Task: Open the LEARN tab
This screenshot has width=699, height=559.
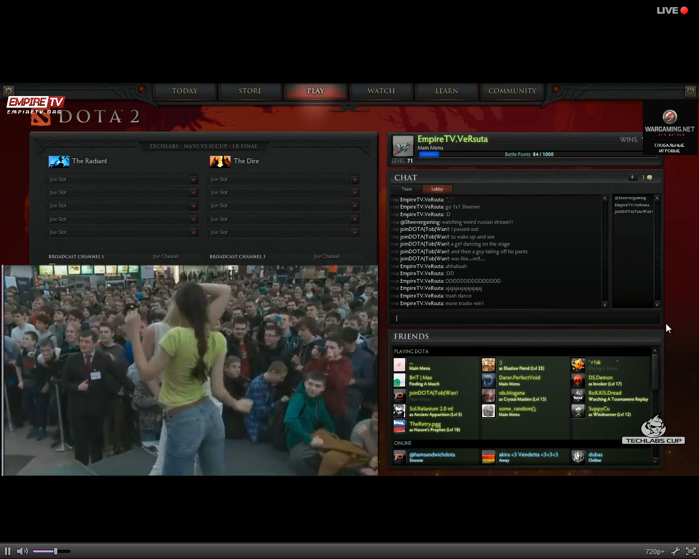Action: pos(447,91)
